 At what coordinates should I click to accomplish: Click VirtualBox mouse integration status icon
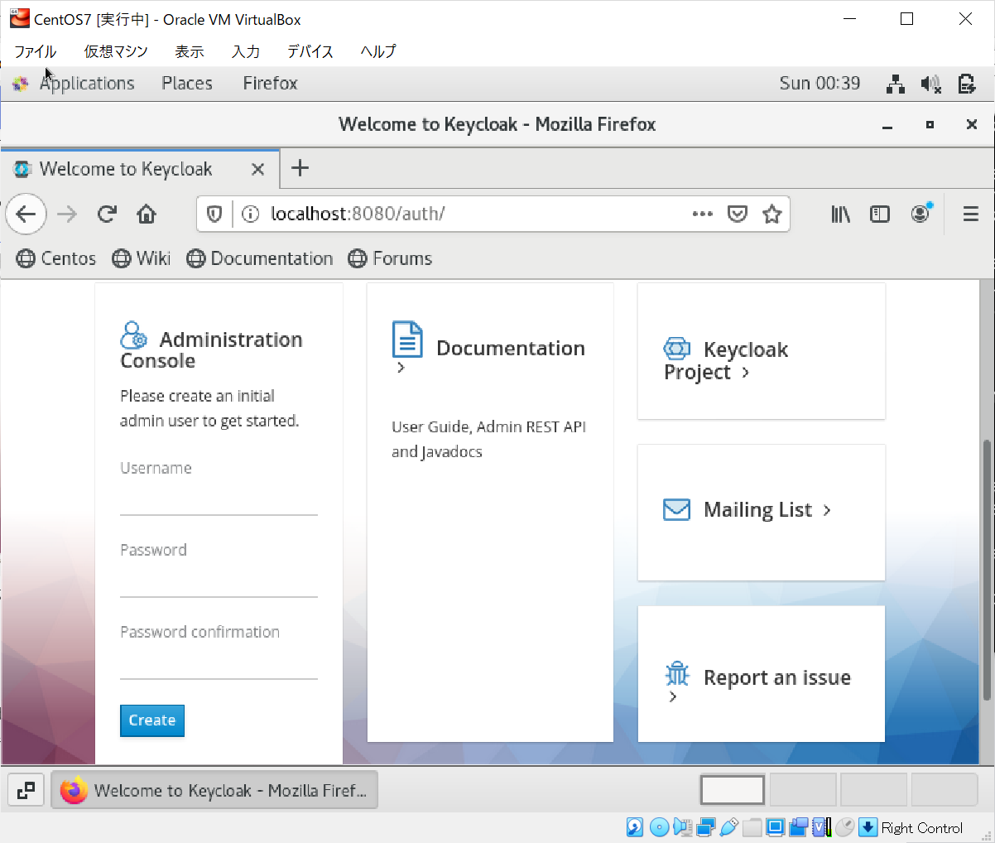(845, 827)
